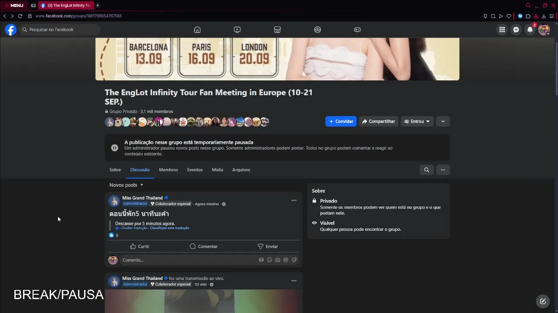Open Miss Grand Thailand profile on first post

pos(142,198)
